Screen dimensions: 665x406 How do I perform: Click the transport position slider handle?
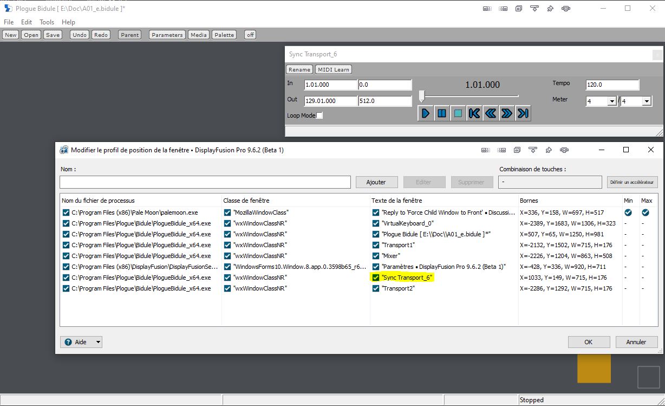[422, 96]
